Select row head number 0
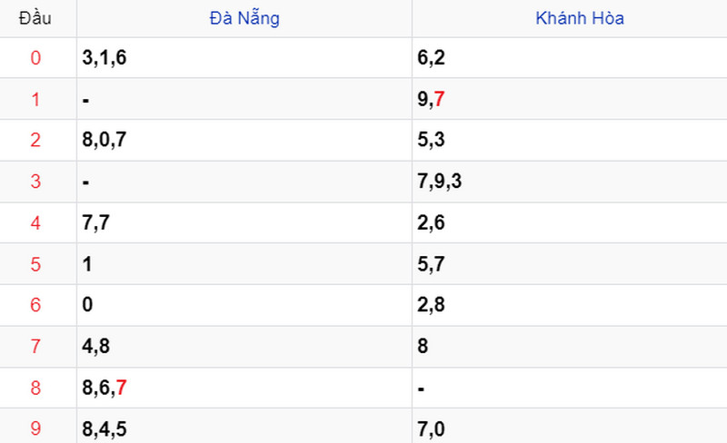Screen dimensions: 727x443 [x=35, y=58]
